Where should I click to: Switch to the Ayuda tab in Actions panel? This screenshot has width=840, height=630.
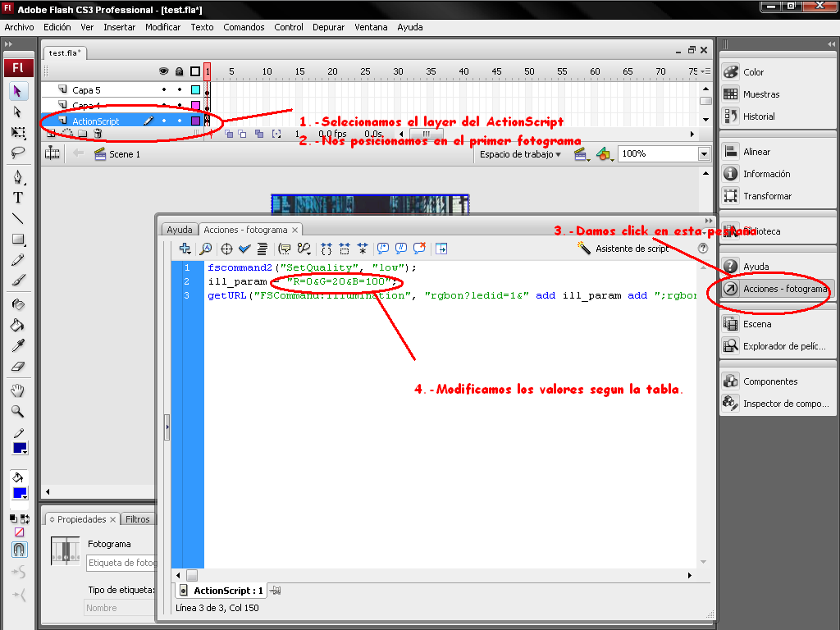coord(180,230)
